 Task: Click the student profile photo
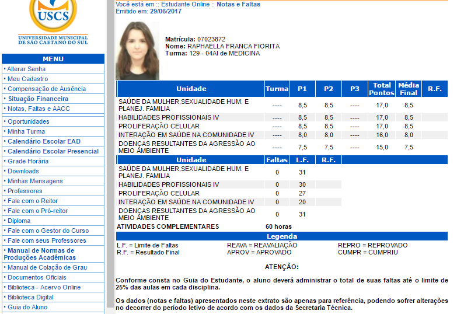(x=137, y=51)
